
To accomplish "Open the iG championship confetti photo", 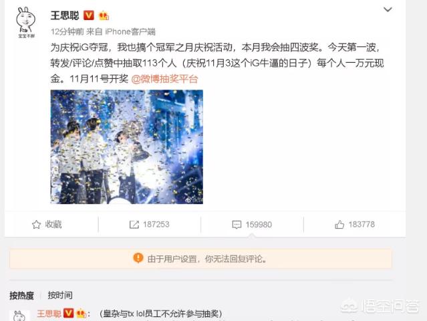I will 126,146.
